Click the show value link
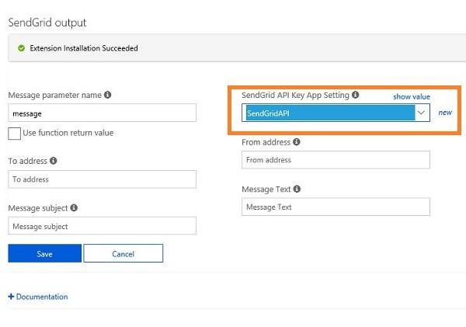Image resolution: width=466 pixels, height=327 pixels. click(x=411, y=97)
